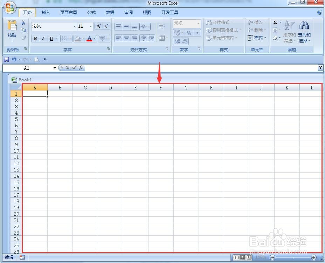325x263 pixels.
Task: Click the Insert Function fx icon
Action: 81,68
